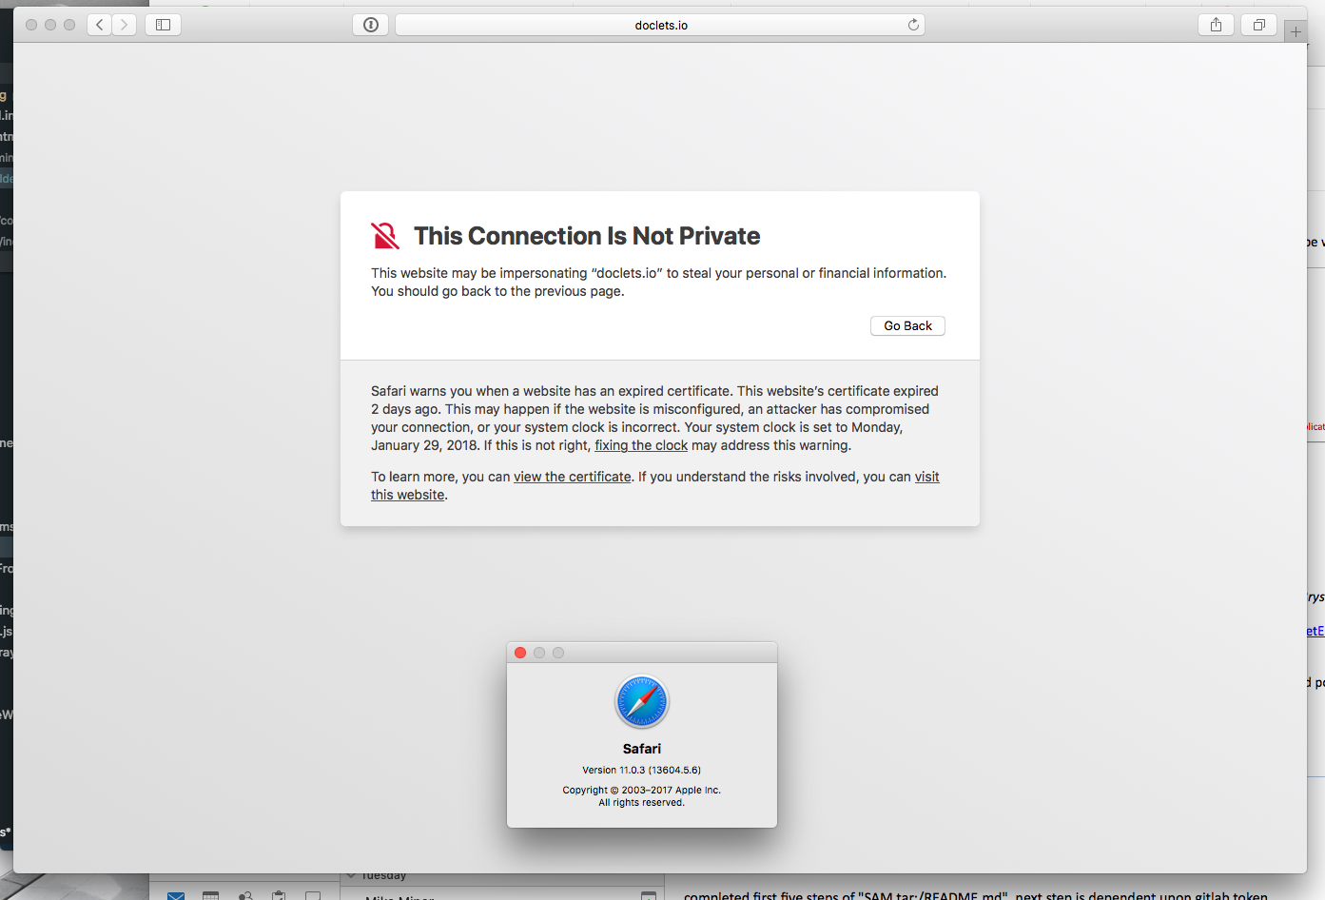Go forward with the Safari forward arrow
This screenshot has height=900, width=1325.
pos(125,25)
